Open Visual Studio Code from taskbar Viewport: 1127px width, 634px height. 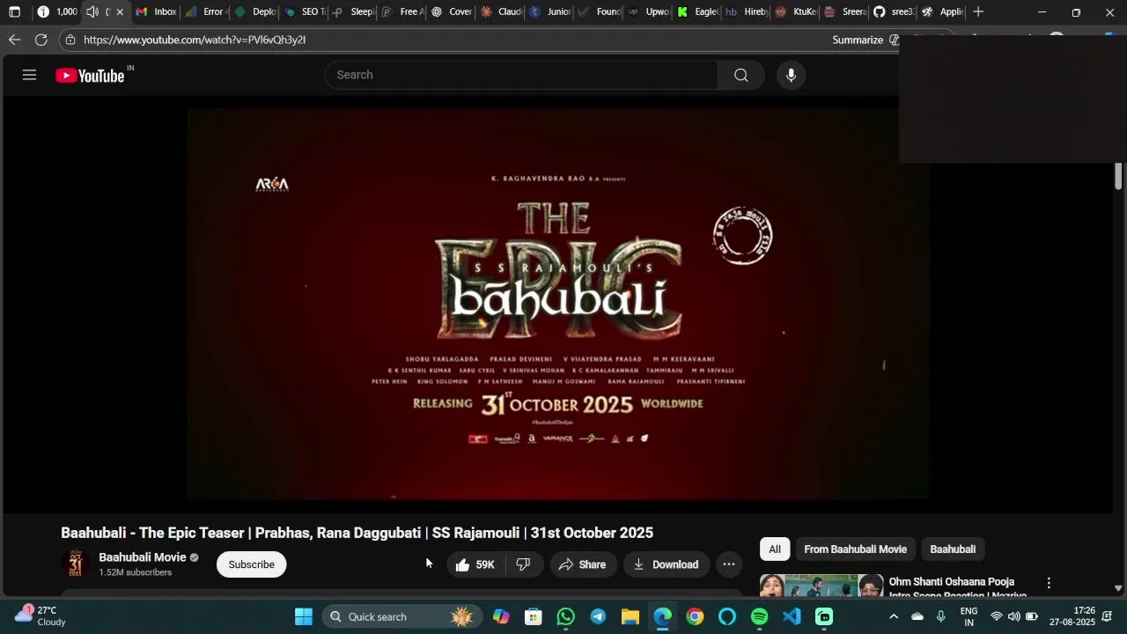coord(792,616)
